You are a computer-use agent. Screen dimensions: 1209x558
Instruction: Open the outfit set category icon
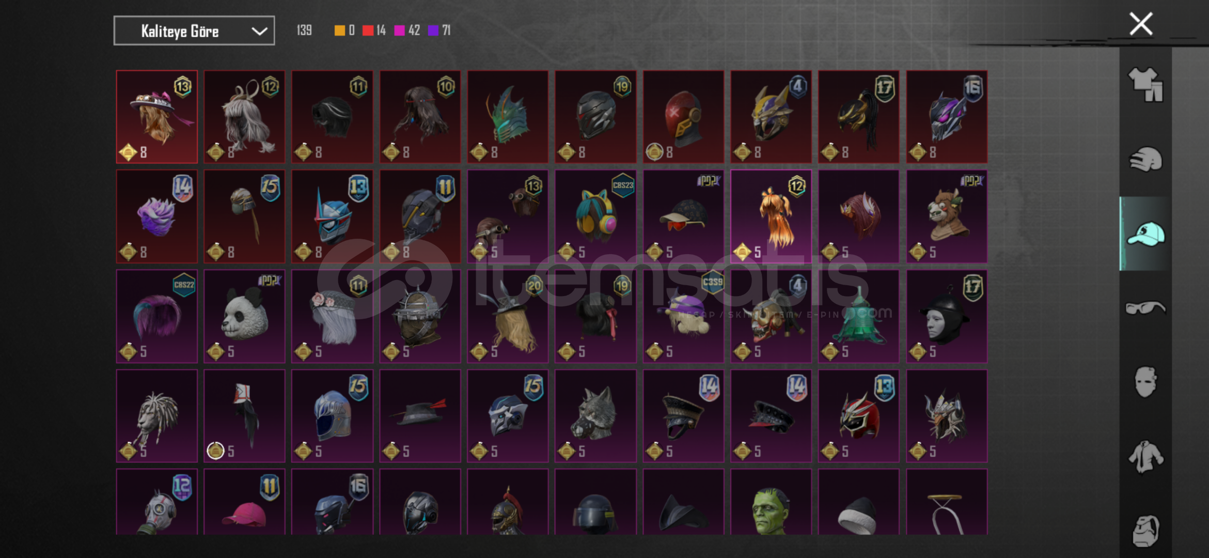click(1145, 85)
